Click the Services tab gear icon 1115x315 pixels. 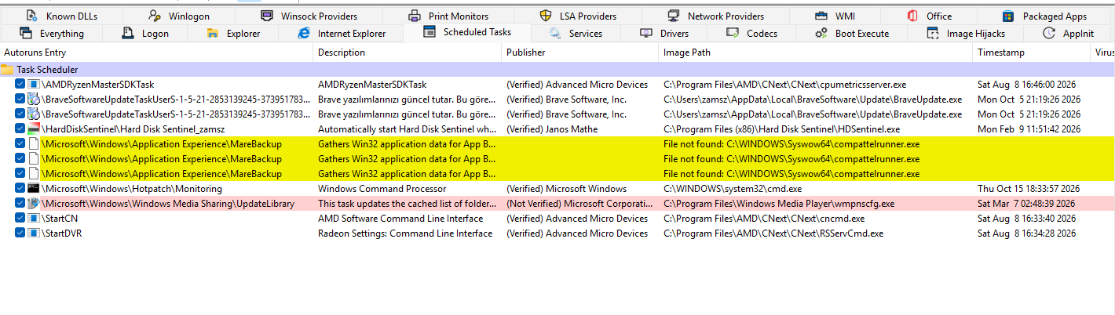[555, 33]
